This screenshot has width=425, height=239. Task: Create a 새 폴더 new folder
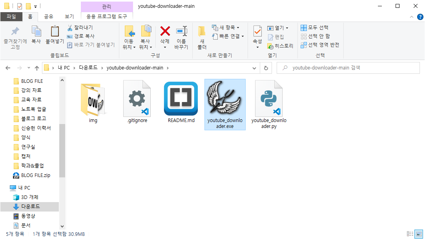(202, 37)
